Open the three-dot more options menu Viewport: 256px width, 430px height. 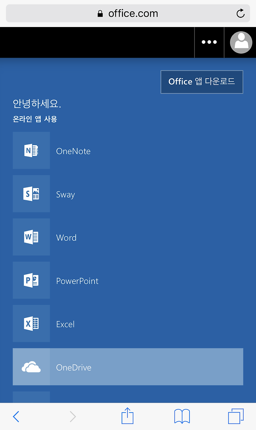point(209,42)
